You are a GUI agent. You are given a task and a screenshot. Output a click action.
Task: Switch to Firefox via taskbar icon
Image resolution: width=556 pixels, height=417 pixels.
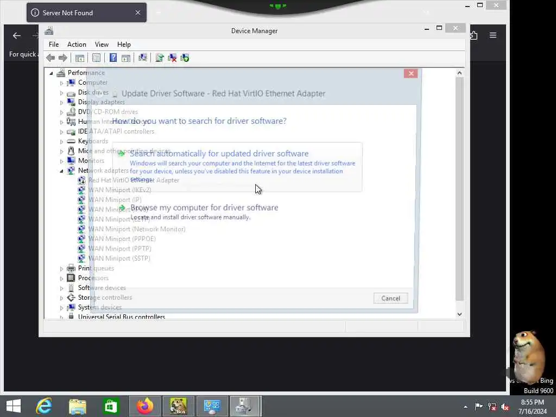click(144, 406)
